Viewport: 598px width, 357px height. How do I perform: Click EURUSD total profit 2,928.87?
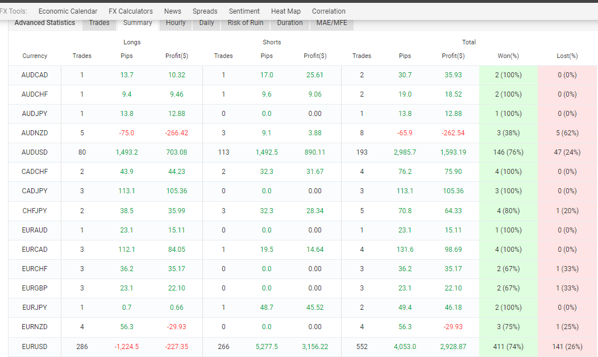pos(453,347)
